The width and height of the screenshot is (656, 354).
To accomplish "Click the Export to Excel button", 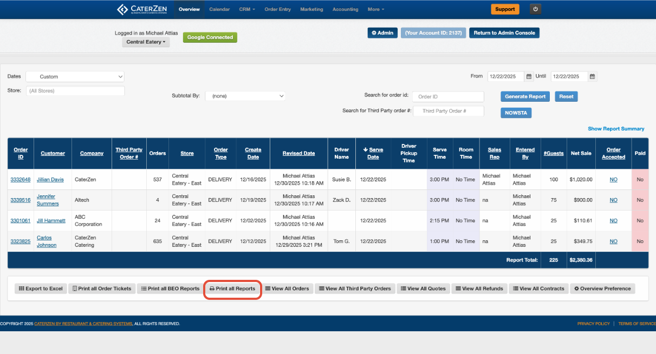I will (41, 289).
